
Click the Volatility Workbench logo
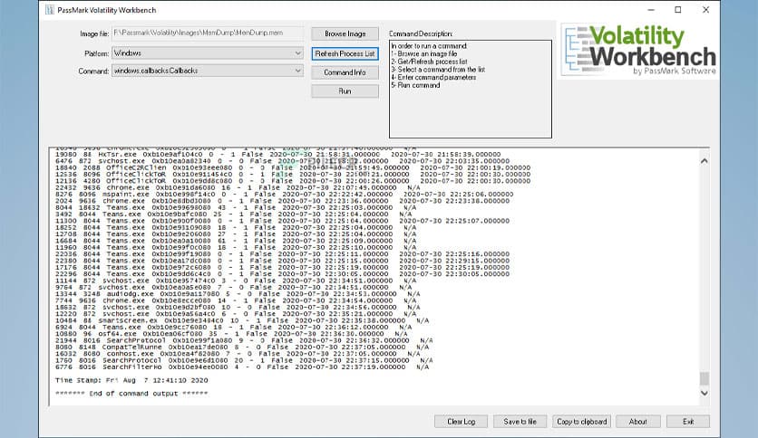639,50
